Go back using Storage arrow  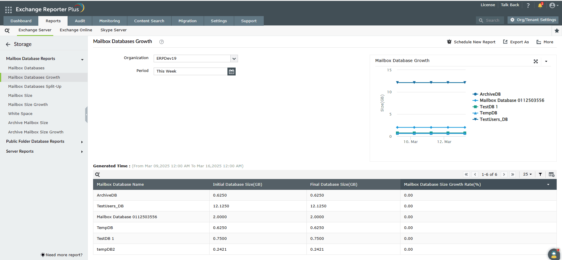click(x=8, y=44)
